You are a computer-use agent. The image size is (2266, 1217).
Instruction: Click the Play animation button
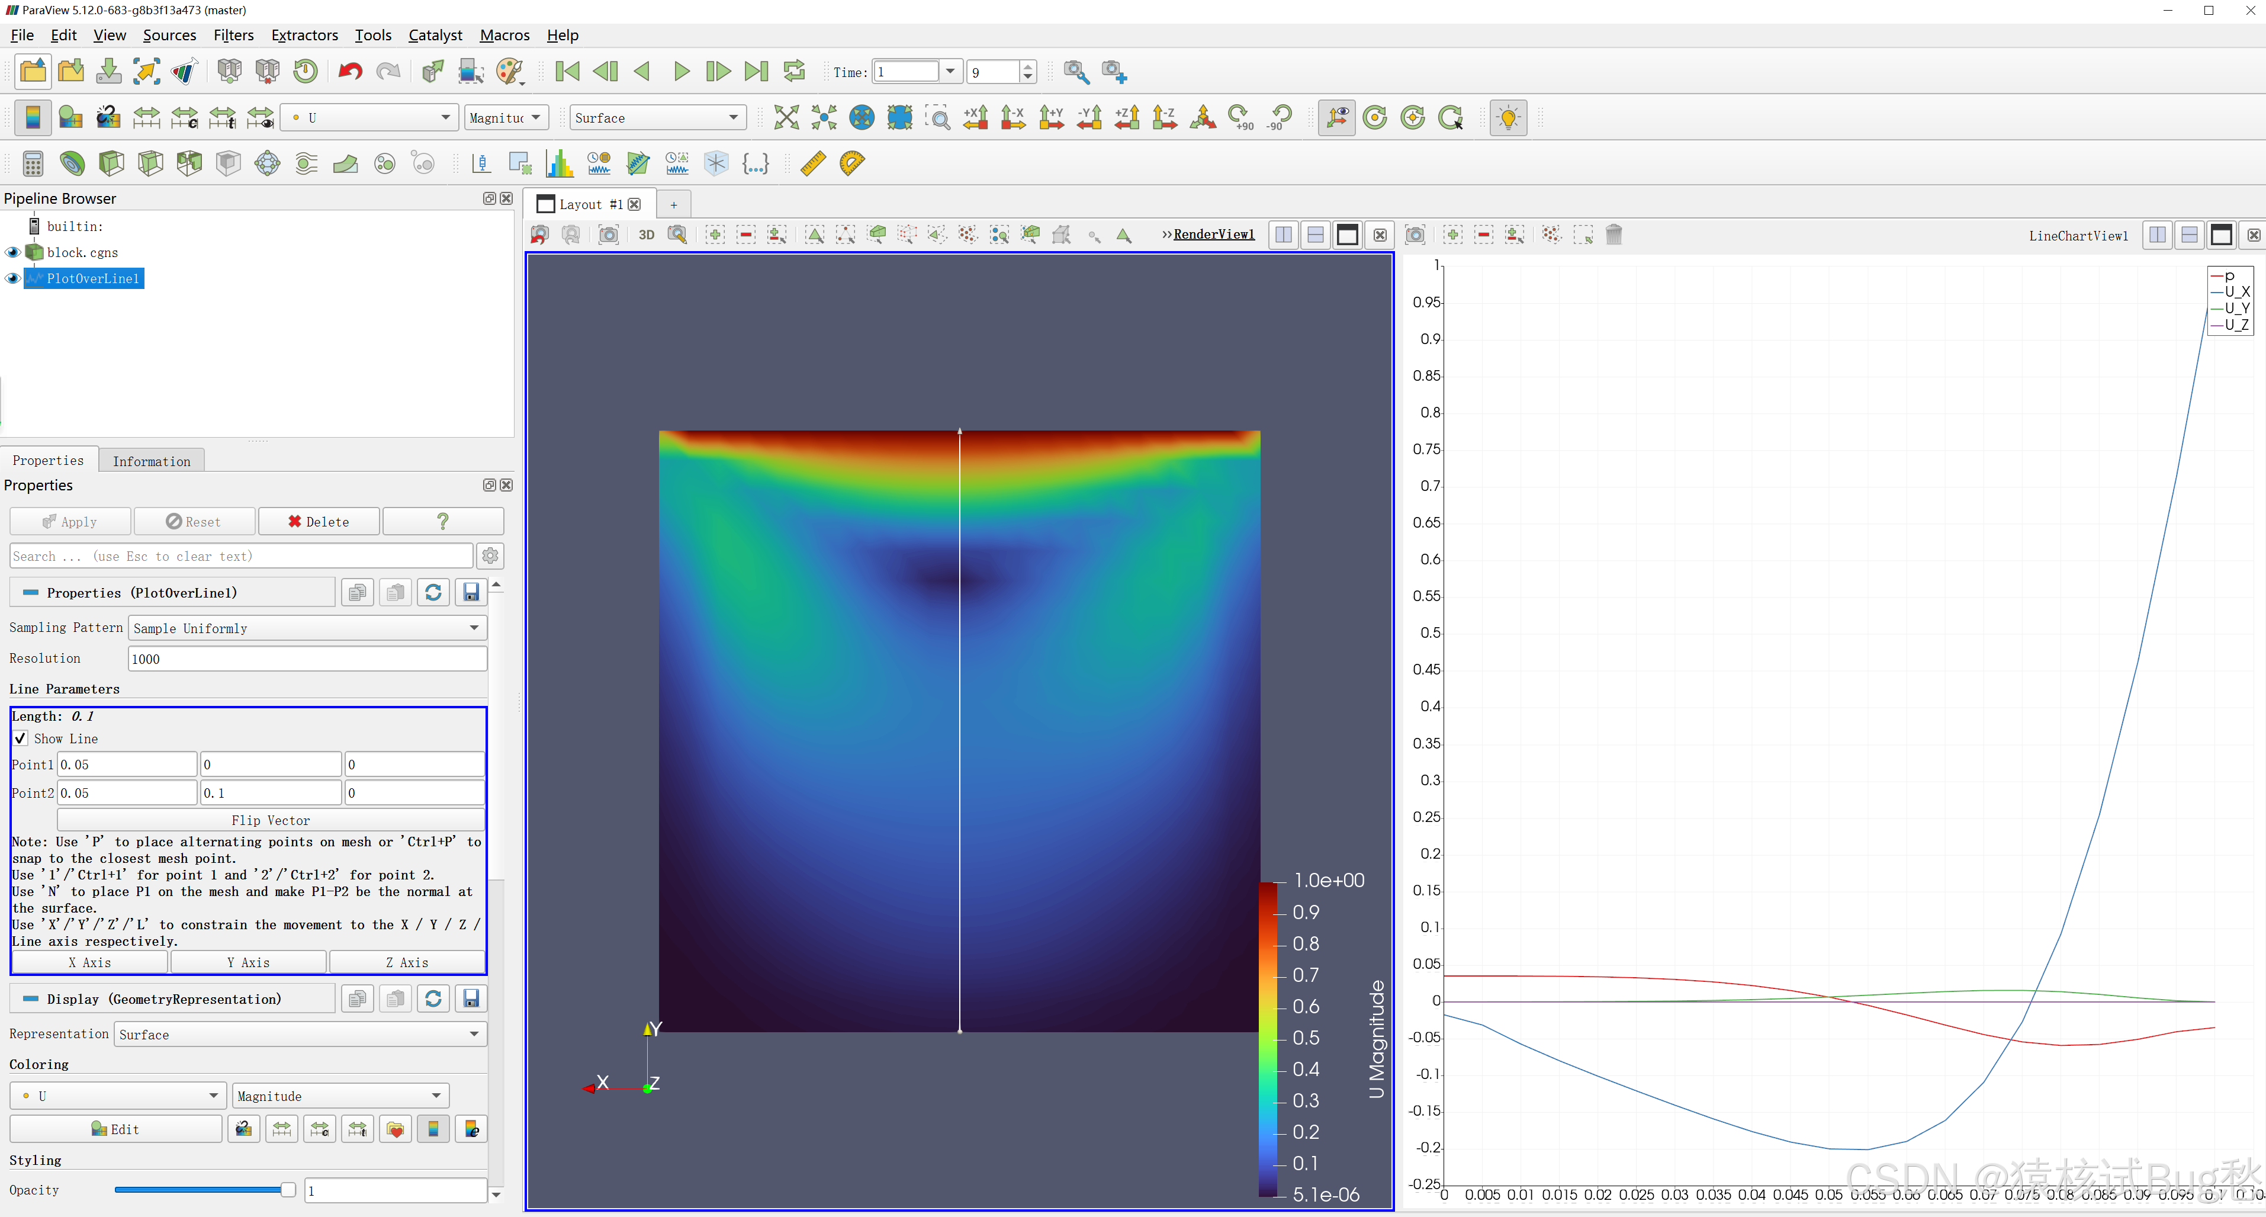681,71
